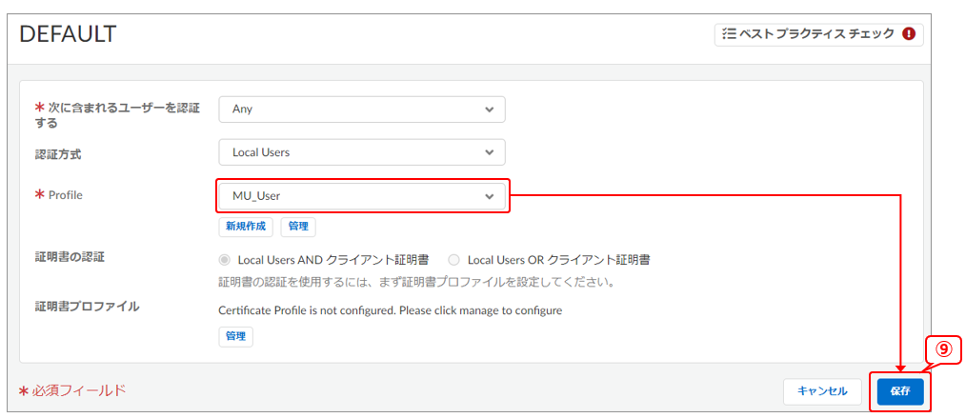Click 管理 button under 証明書プロファイル

click(235, 336)
